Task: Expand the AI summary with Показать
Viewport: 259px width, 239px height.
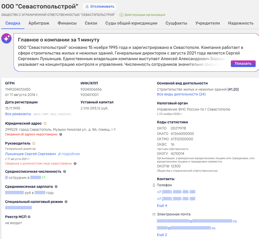Action: click(x=243, y=64)
